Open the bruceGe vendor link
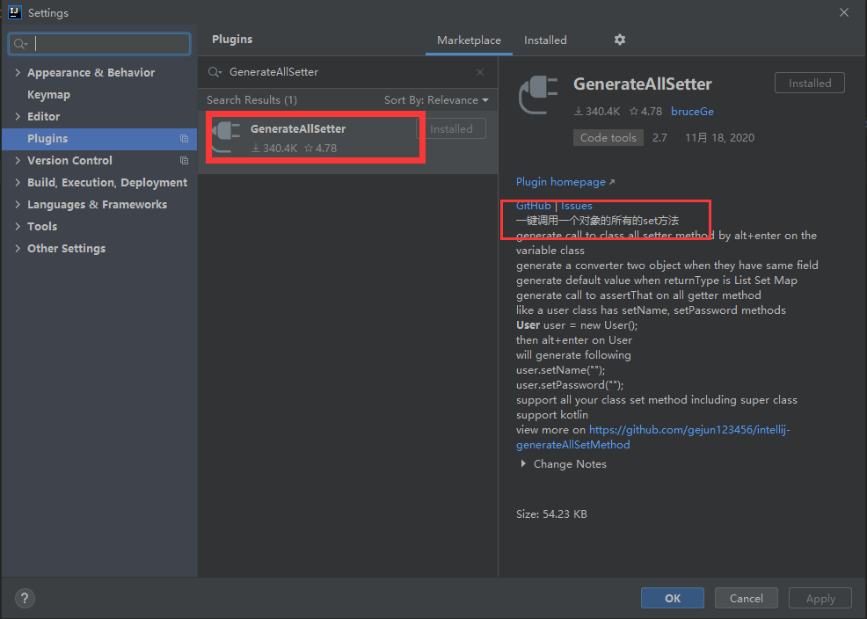867x619 pixels. (692, 111)
